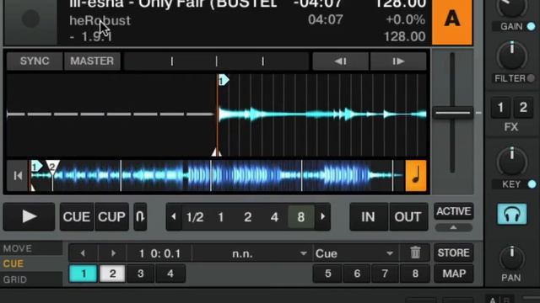Trigger hotcue 2
Screen dimensions: 540x303
[112, 274]
